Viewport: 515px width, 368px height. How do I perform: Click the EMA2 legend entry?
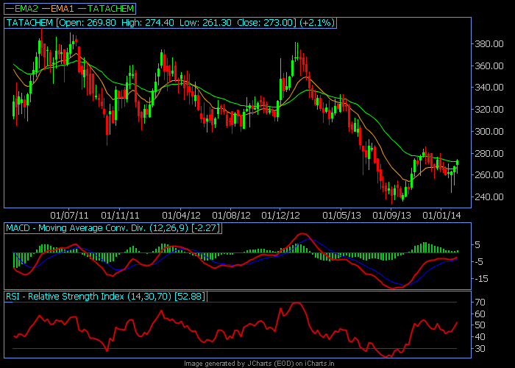[x=21, y=9]
